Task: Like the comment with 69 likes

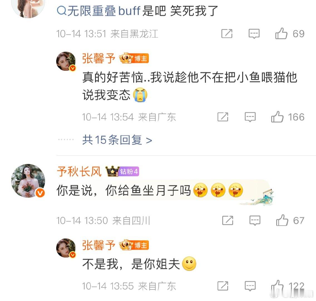Action: (281, 33)
